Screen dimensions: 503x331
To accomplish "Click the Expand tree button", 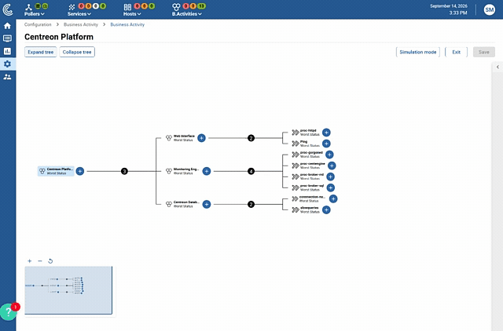I will pos(40,52).
